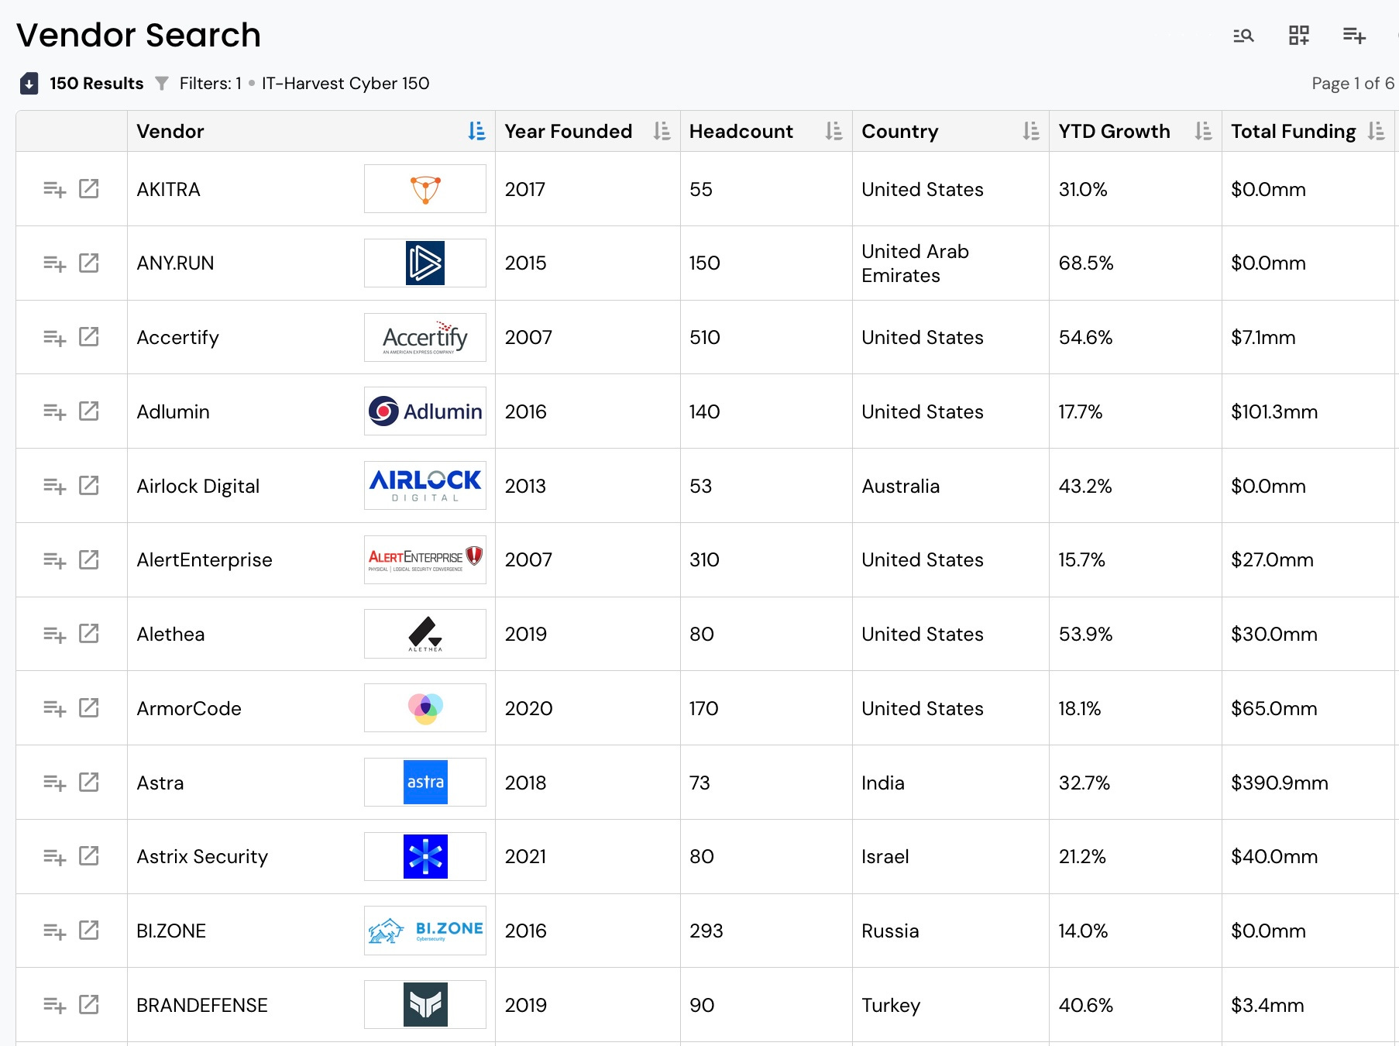Add Astrix Security to a list
The image size is (1399, 1046).
tap(54, 857)
